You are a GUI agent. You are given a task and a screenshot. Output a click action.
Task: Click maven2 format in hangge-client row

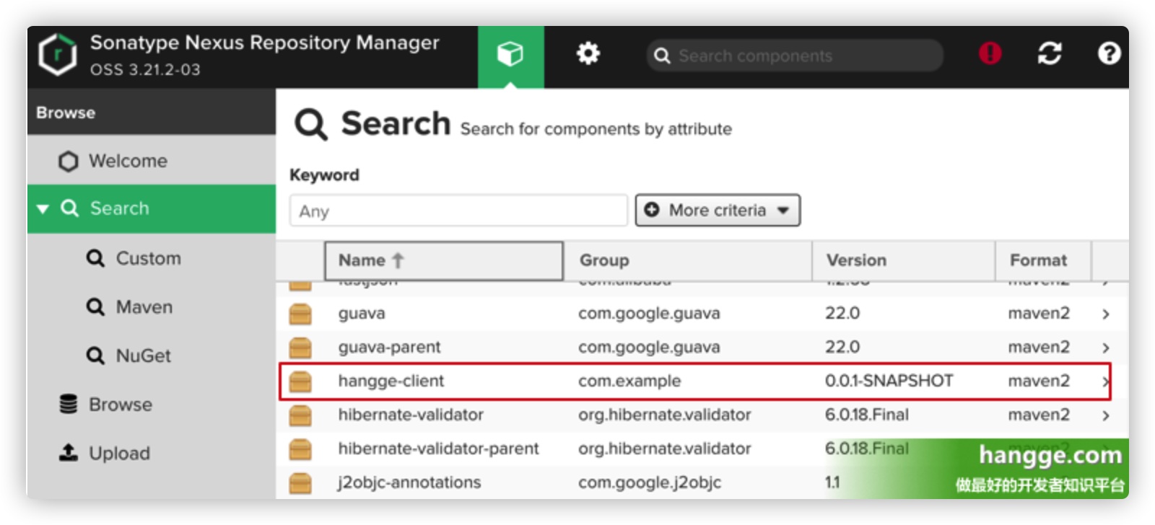coord(1039,381)
